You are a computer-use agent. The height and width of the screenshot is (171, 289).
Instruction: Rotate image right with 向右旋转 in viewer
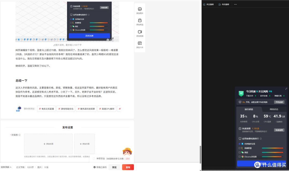tap(223, 5)
